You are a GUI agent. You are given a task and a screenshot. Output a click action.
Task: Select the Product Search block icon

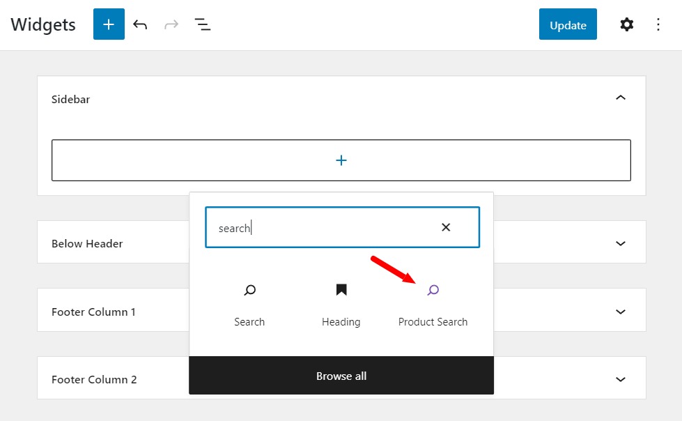pos(433,290)
